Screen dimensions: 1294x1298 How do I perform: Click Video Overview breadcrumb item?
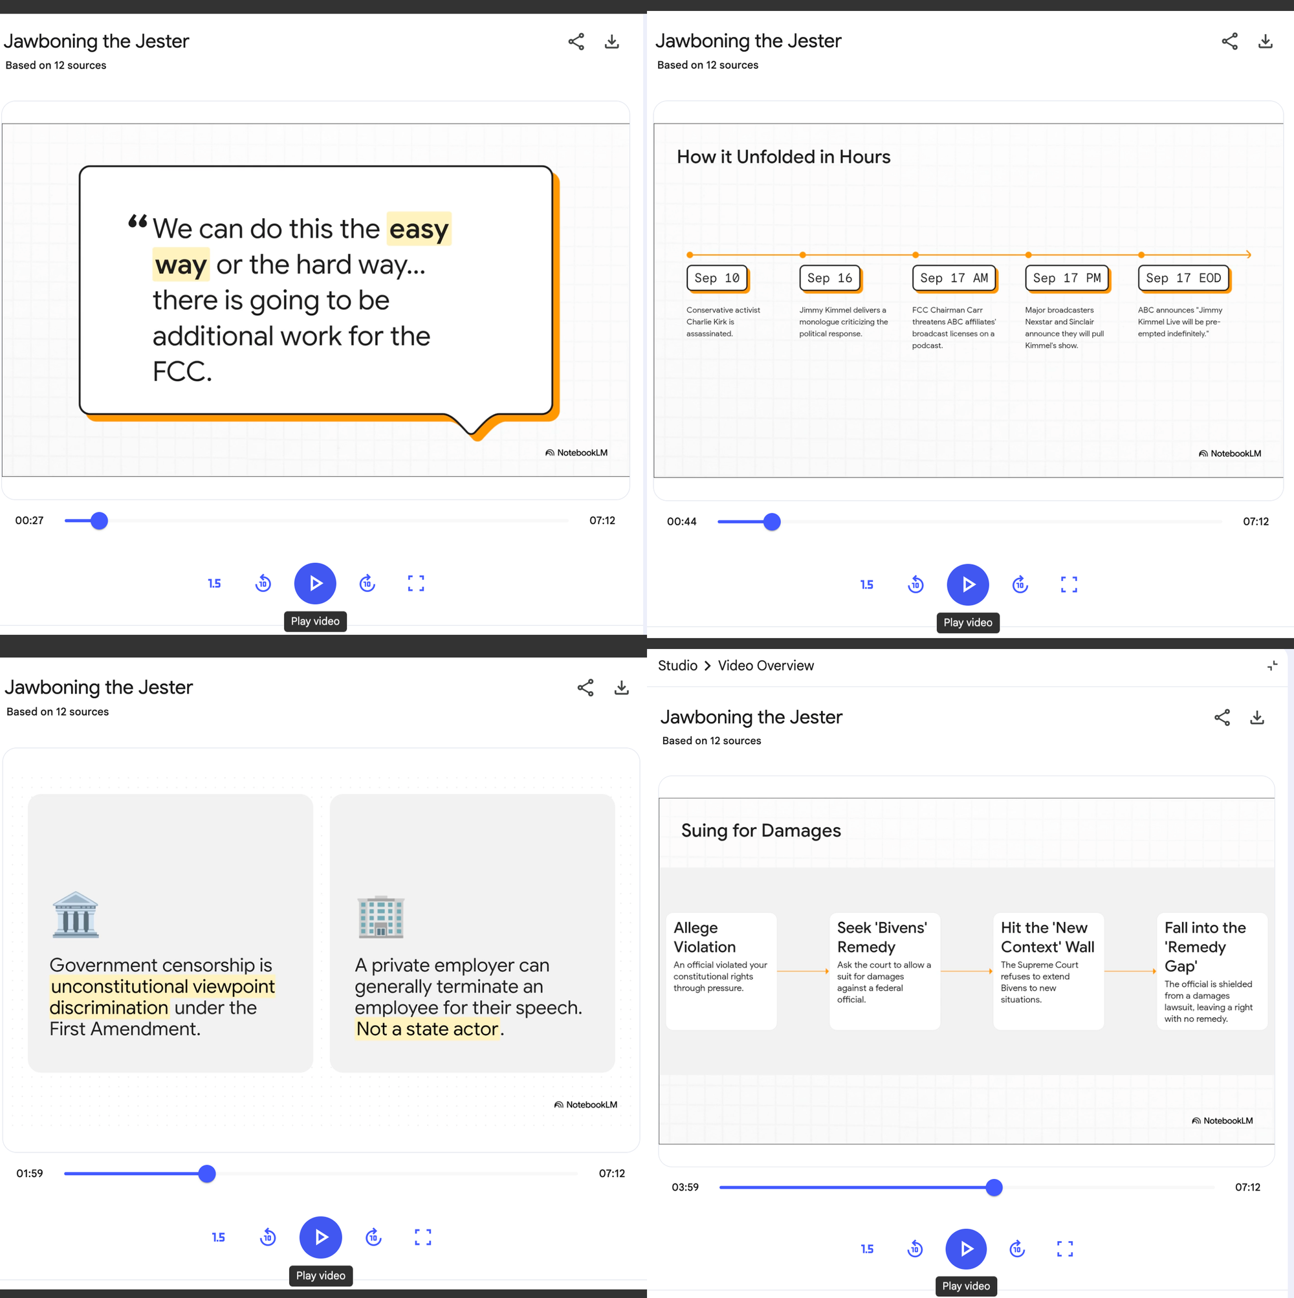pyautogui.click(x=765, y=666)
